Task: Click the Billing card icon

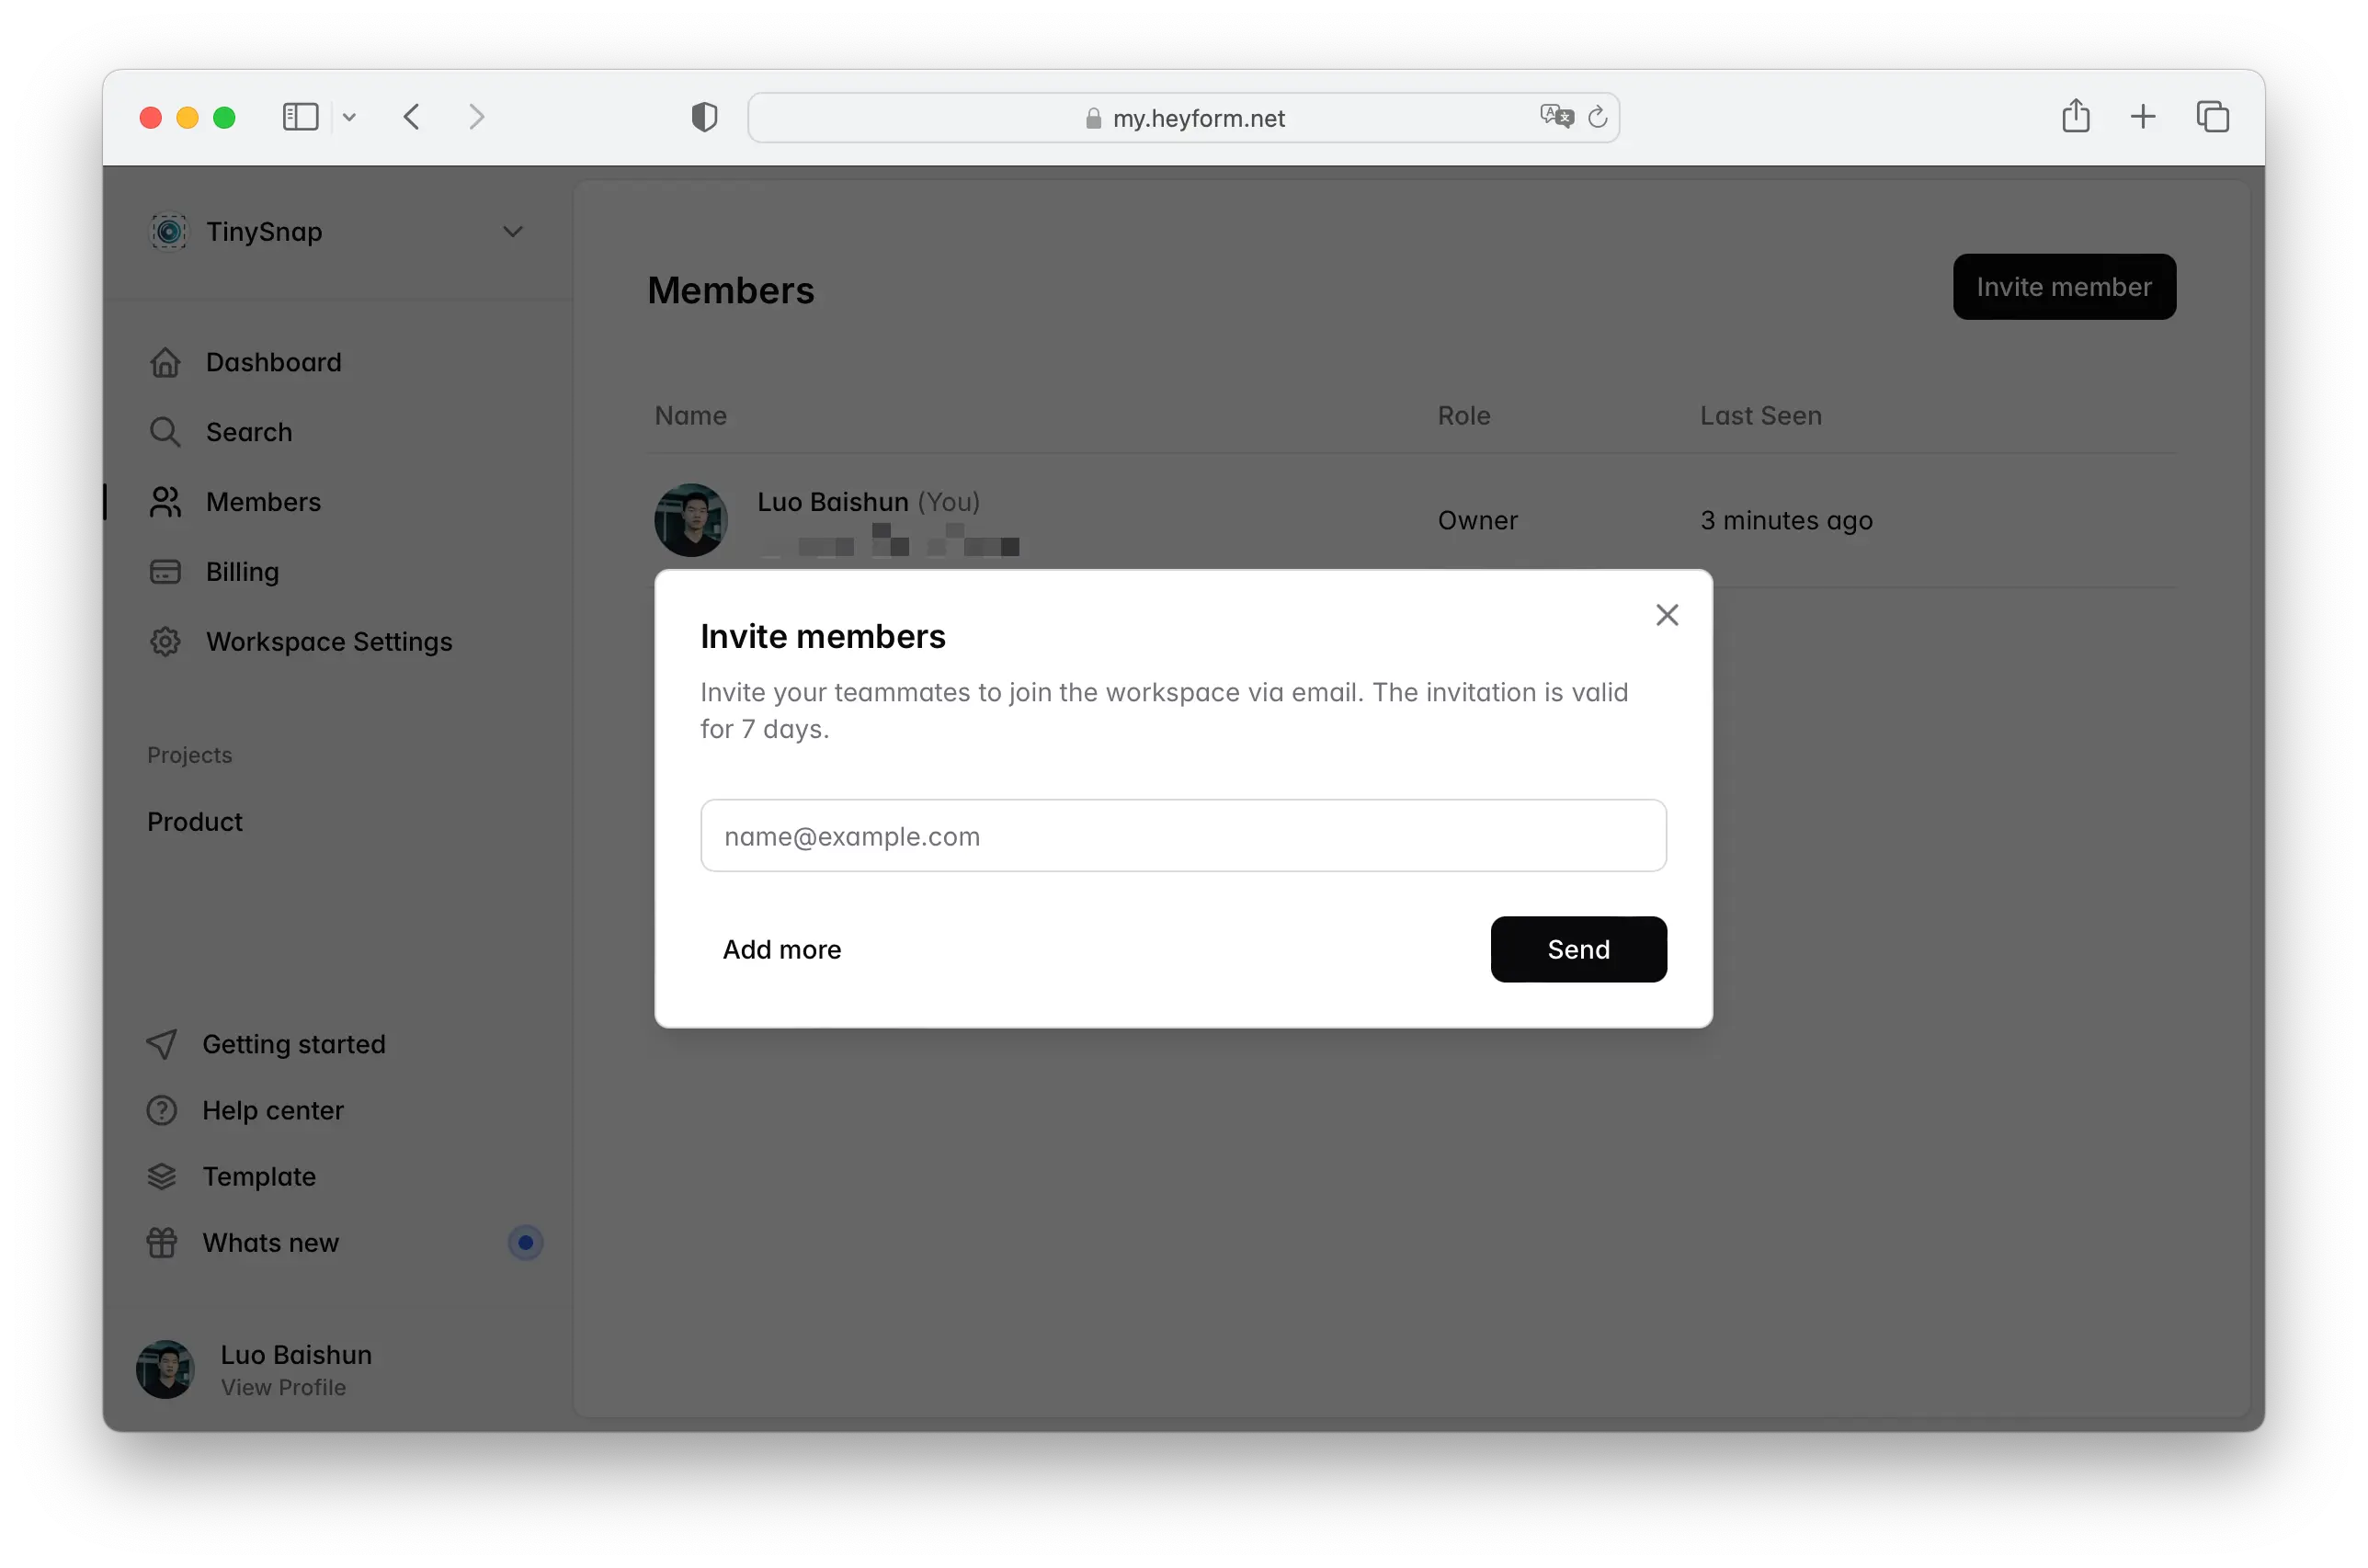Action: tap(165, 571)
